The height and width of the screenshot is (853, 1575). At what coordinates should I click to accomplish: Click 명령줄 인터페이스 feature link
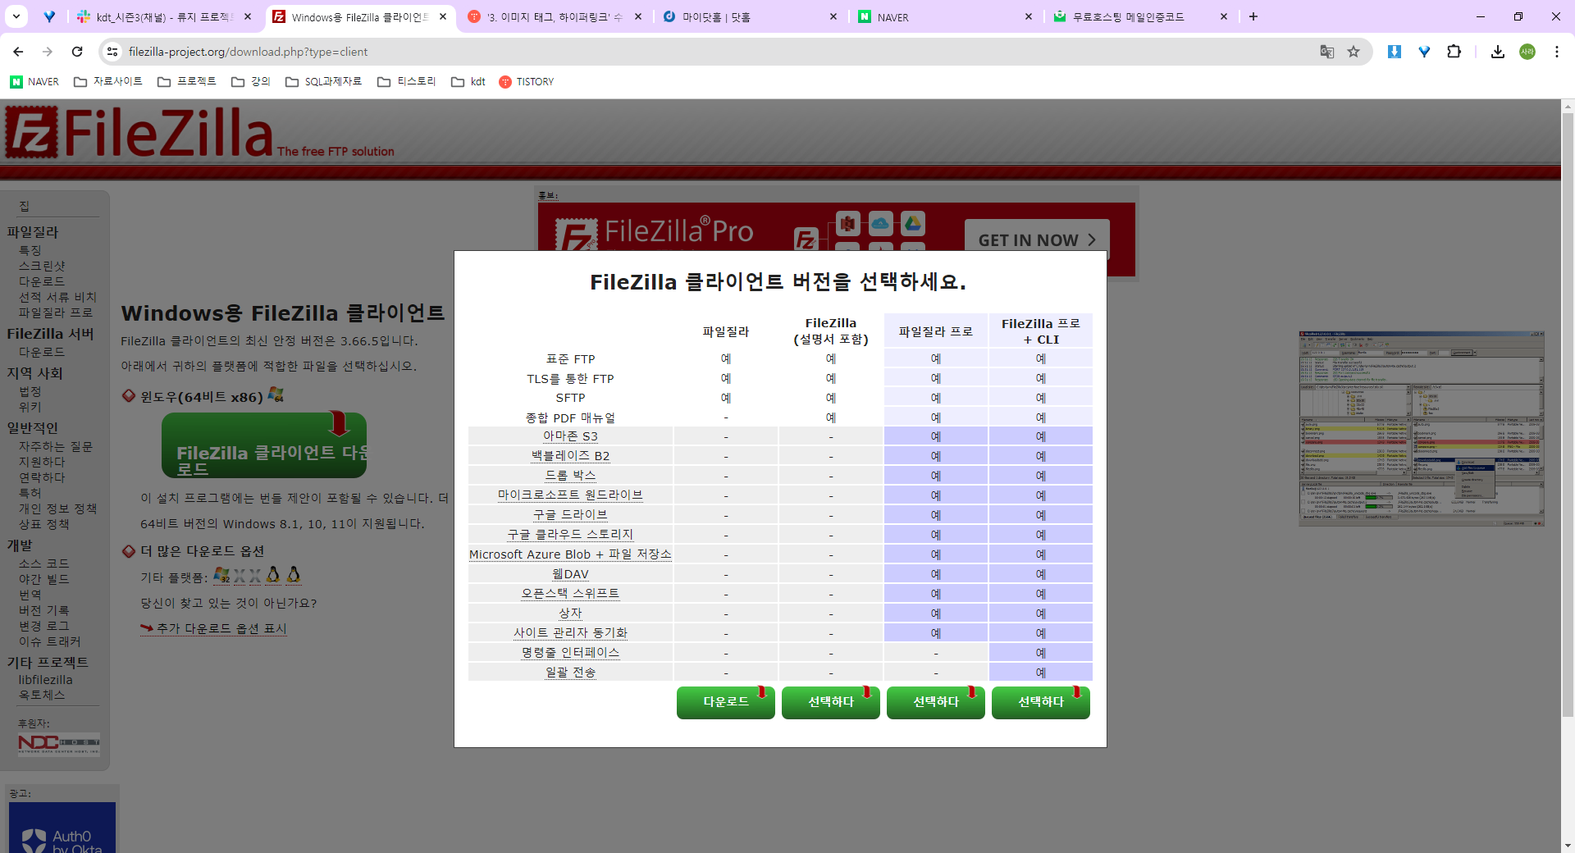pos(570,653)
